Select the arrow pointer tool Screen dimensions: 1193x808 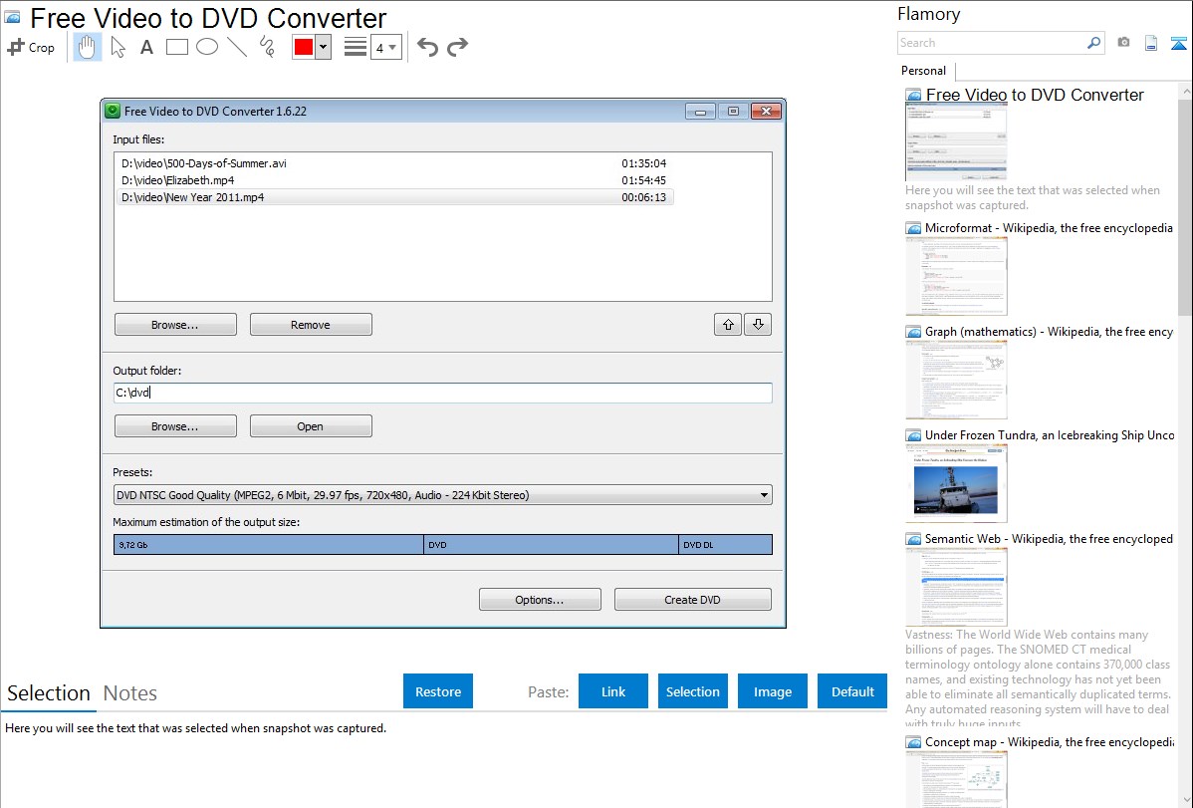(118, 47)
